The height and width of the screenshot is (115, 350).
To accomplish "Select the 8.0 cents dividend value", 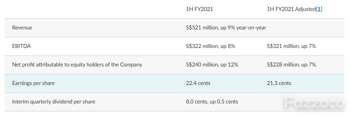I will [x=212, y=102].
